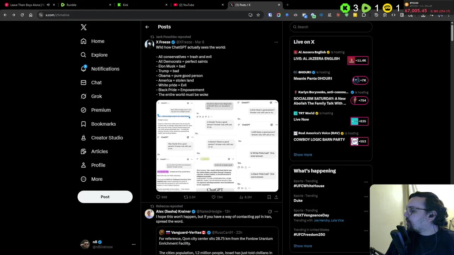Open the X Freeze post options menu
Viewport: 454px width, 255px height.
[276, 42]
